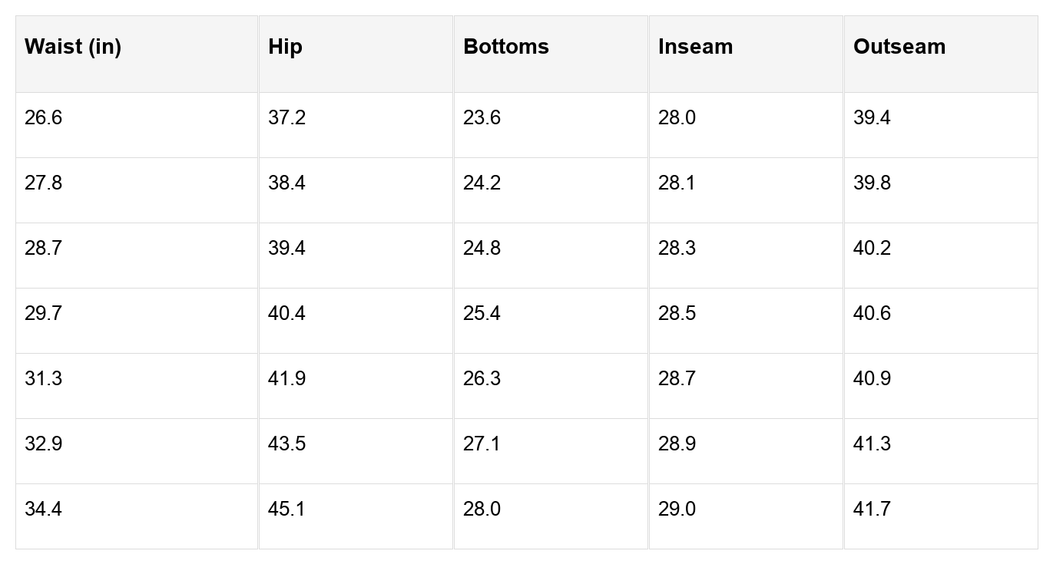
Task: Click bottoms value 27.1
Action: 482,444
